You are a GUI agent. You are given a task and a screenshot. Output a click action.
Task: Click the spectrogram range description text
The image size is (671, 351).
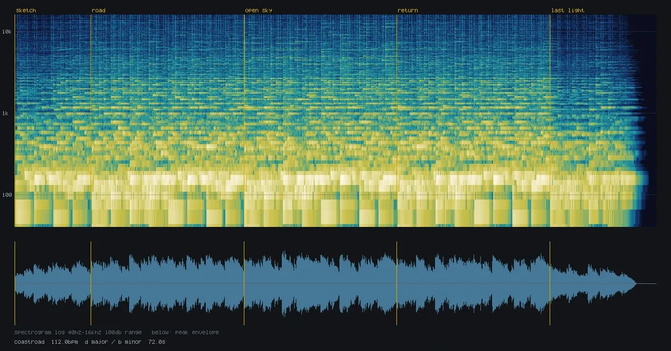click(78, 333)
